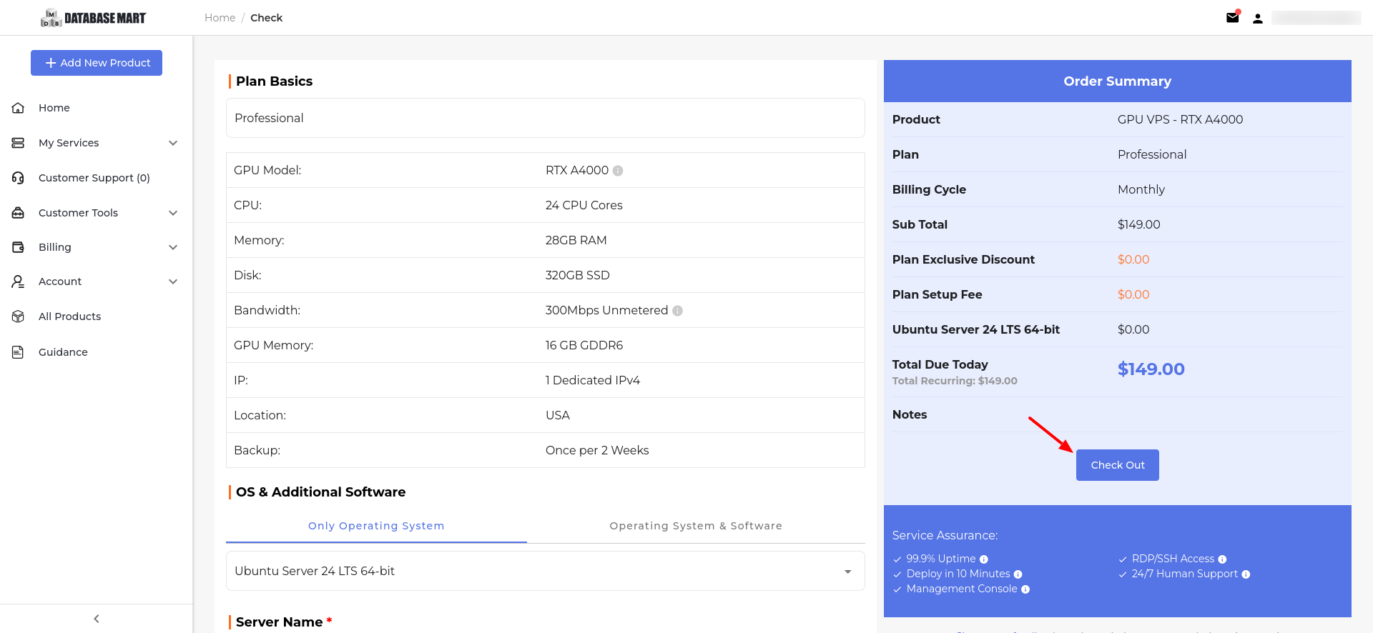This screenshot has height=633, width=1373.
Task: Open All Products menu item
Action: [70, 316]
